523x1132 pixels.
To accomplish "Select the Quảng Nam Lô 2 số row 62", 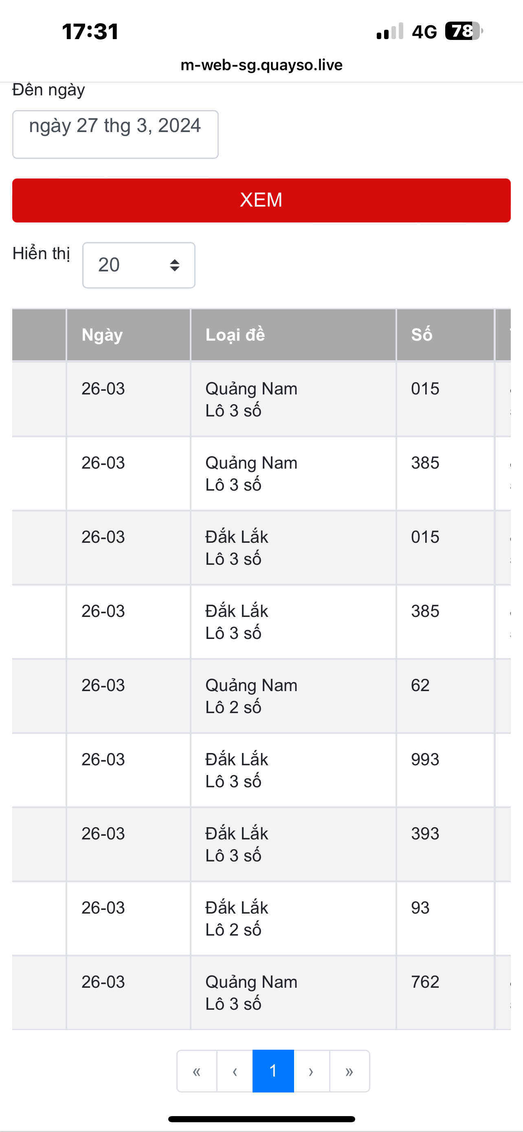I will pos(261,696).
